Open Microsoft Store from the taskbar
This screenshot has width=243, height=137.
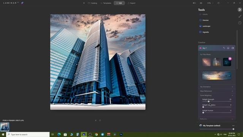point(65,134)
